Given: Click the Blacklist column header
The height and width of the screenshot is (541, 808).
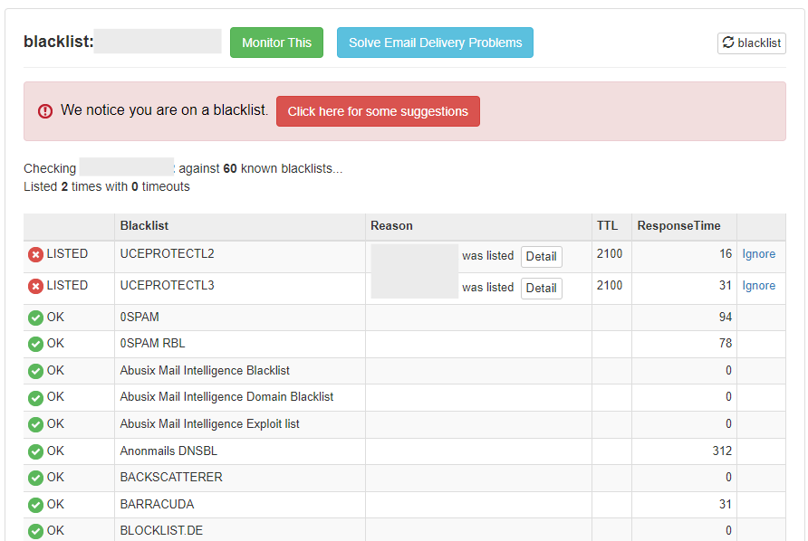Looking at the screenshot, I should point(144,226).
